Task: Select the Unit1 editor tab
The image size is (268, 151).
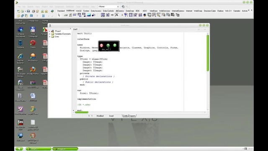Action: [75, 29]
